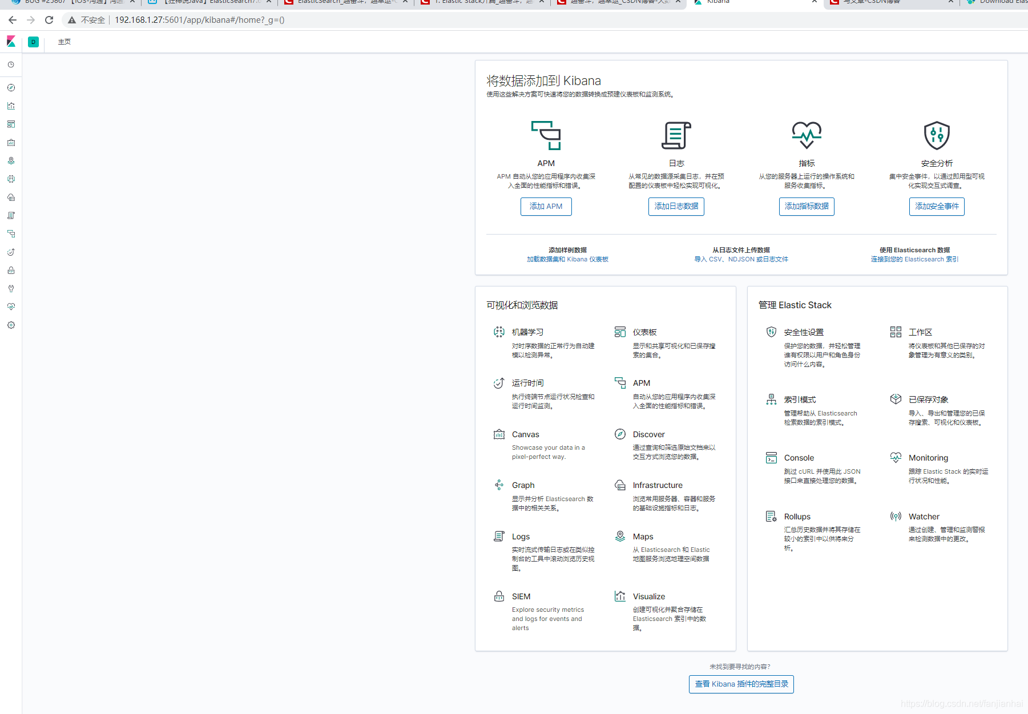
Task: Open Uptime from the left sidebar
Action: [x=11, y=252]
